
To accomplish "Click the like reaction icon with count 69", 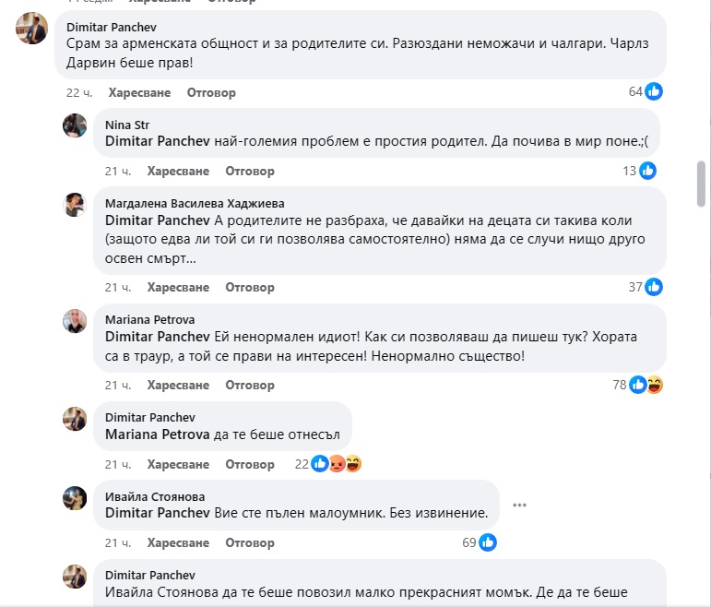I will pos(489,542).
